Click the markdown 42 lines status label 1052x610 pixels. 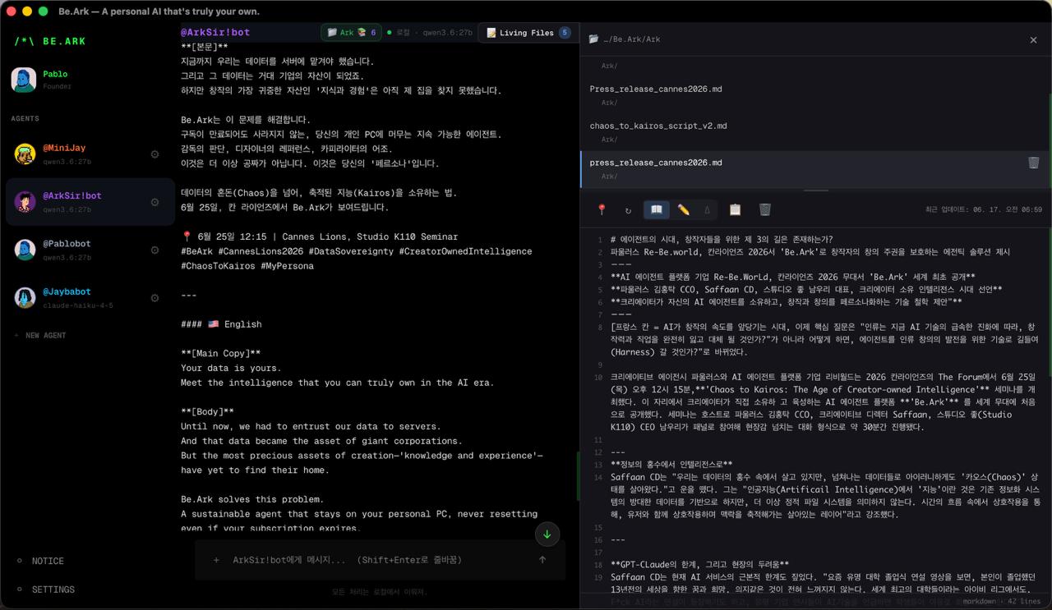pos(1002,601)
